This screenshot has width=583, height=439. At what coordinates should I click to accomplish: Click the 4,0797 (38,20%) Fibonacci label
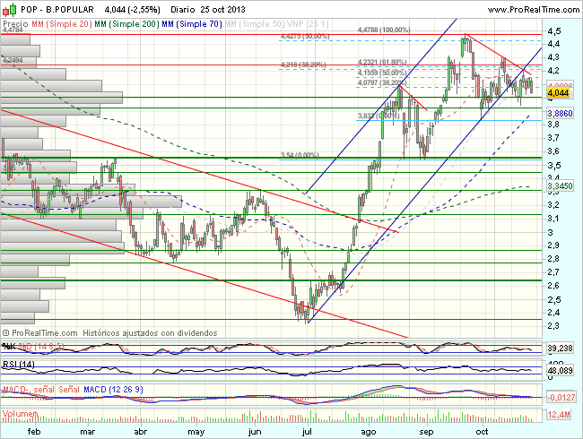[x=382, y=82]
